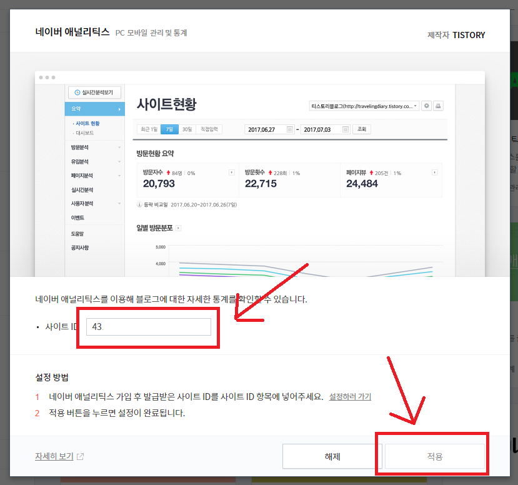This screenshot has height=485, width=518.
Task: Switch to the 7일 period tab
Action: point(169,129)
